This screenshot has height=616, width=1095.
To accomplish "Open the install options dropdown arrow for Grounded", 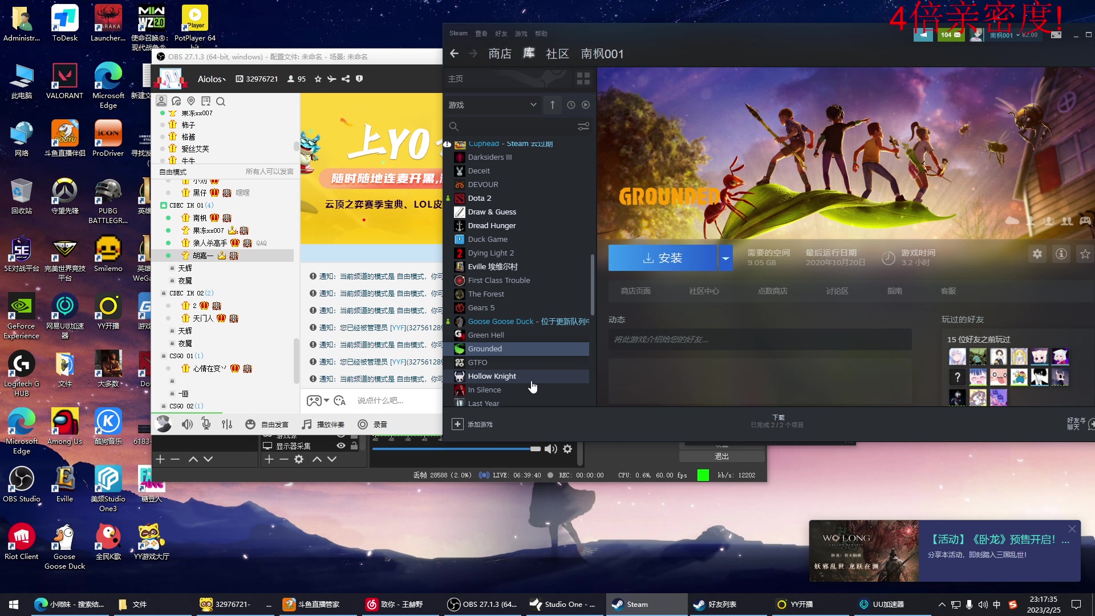I will [x=725, y=258].
